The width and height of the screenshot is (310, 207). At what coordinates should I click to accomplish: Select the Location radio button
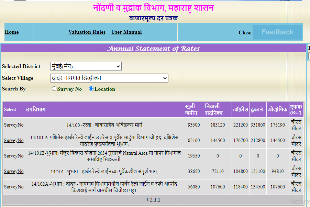91,89
